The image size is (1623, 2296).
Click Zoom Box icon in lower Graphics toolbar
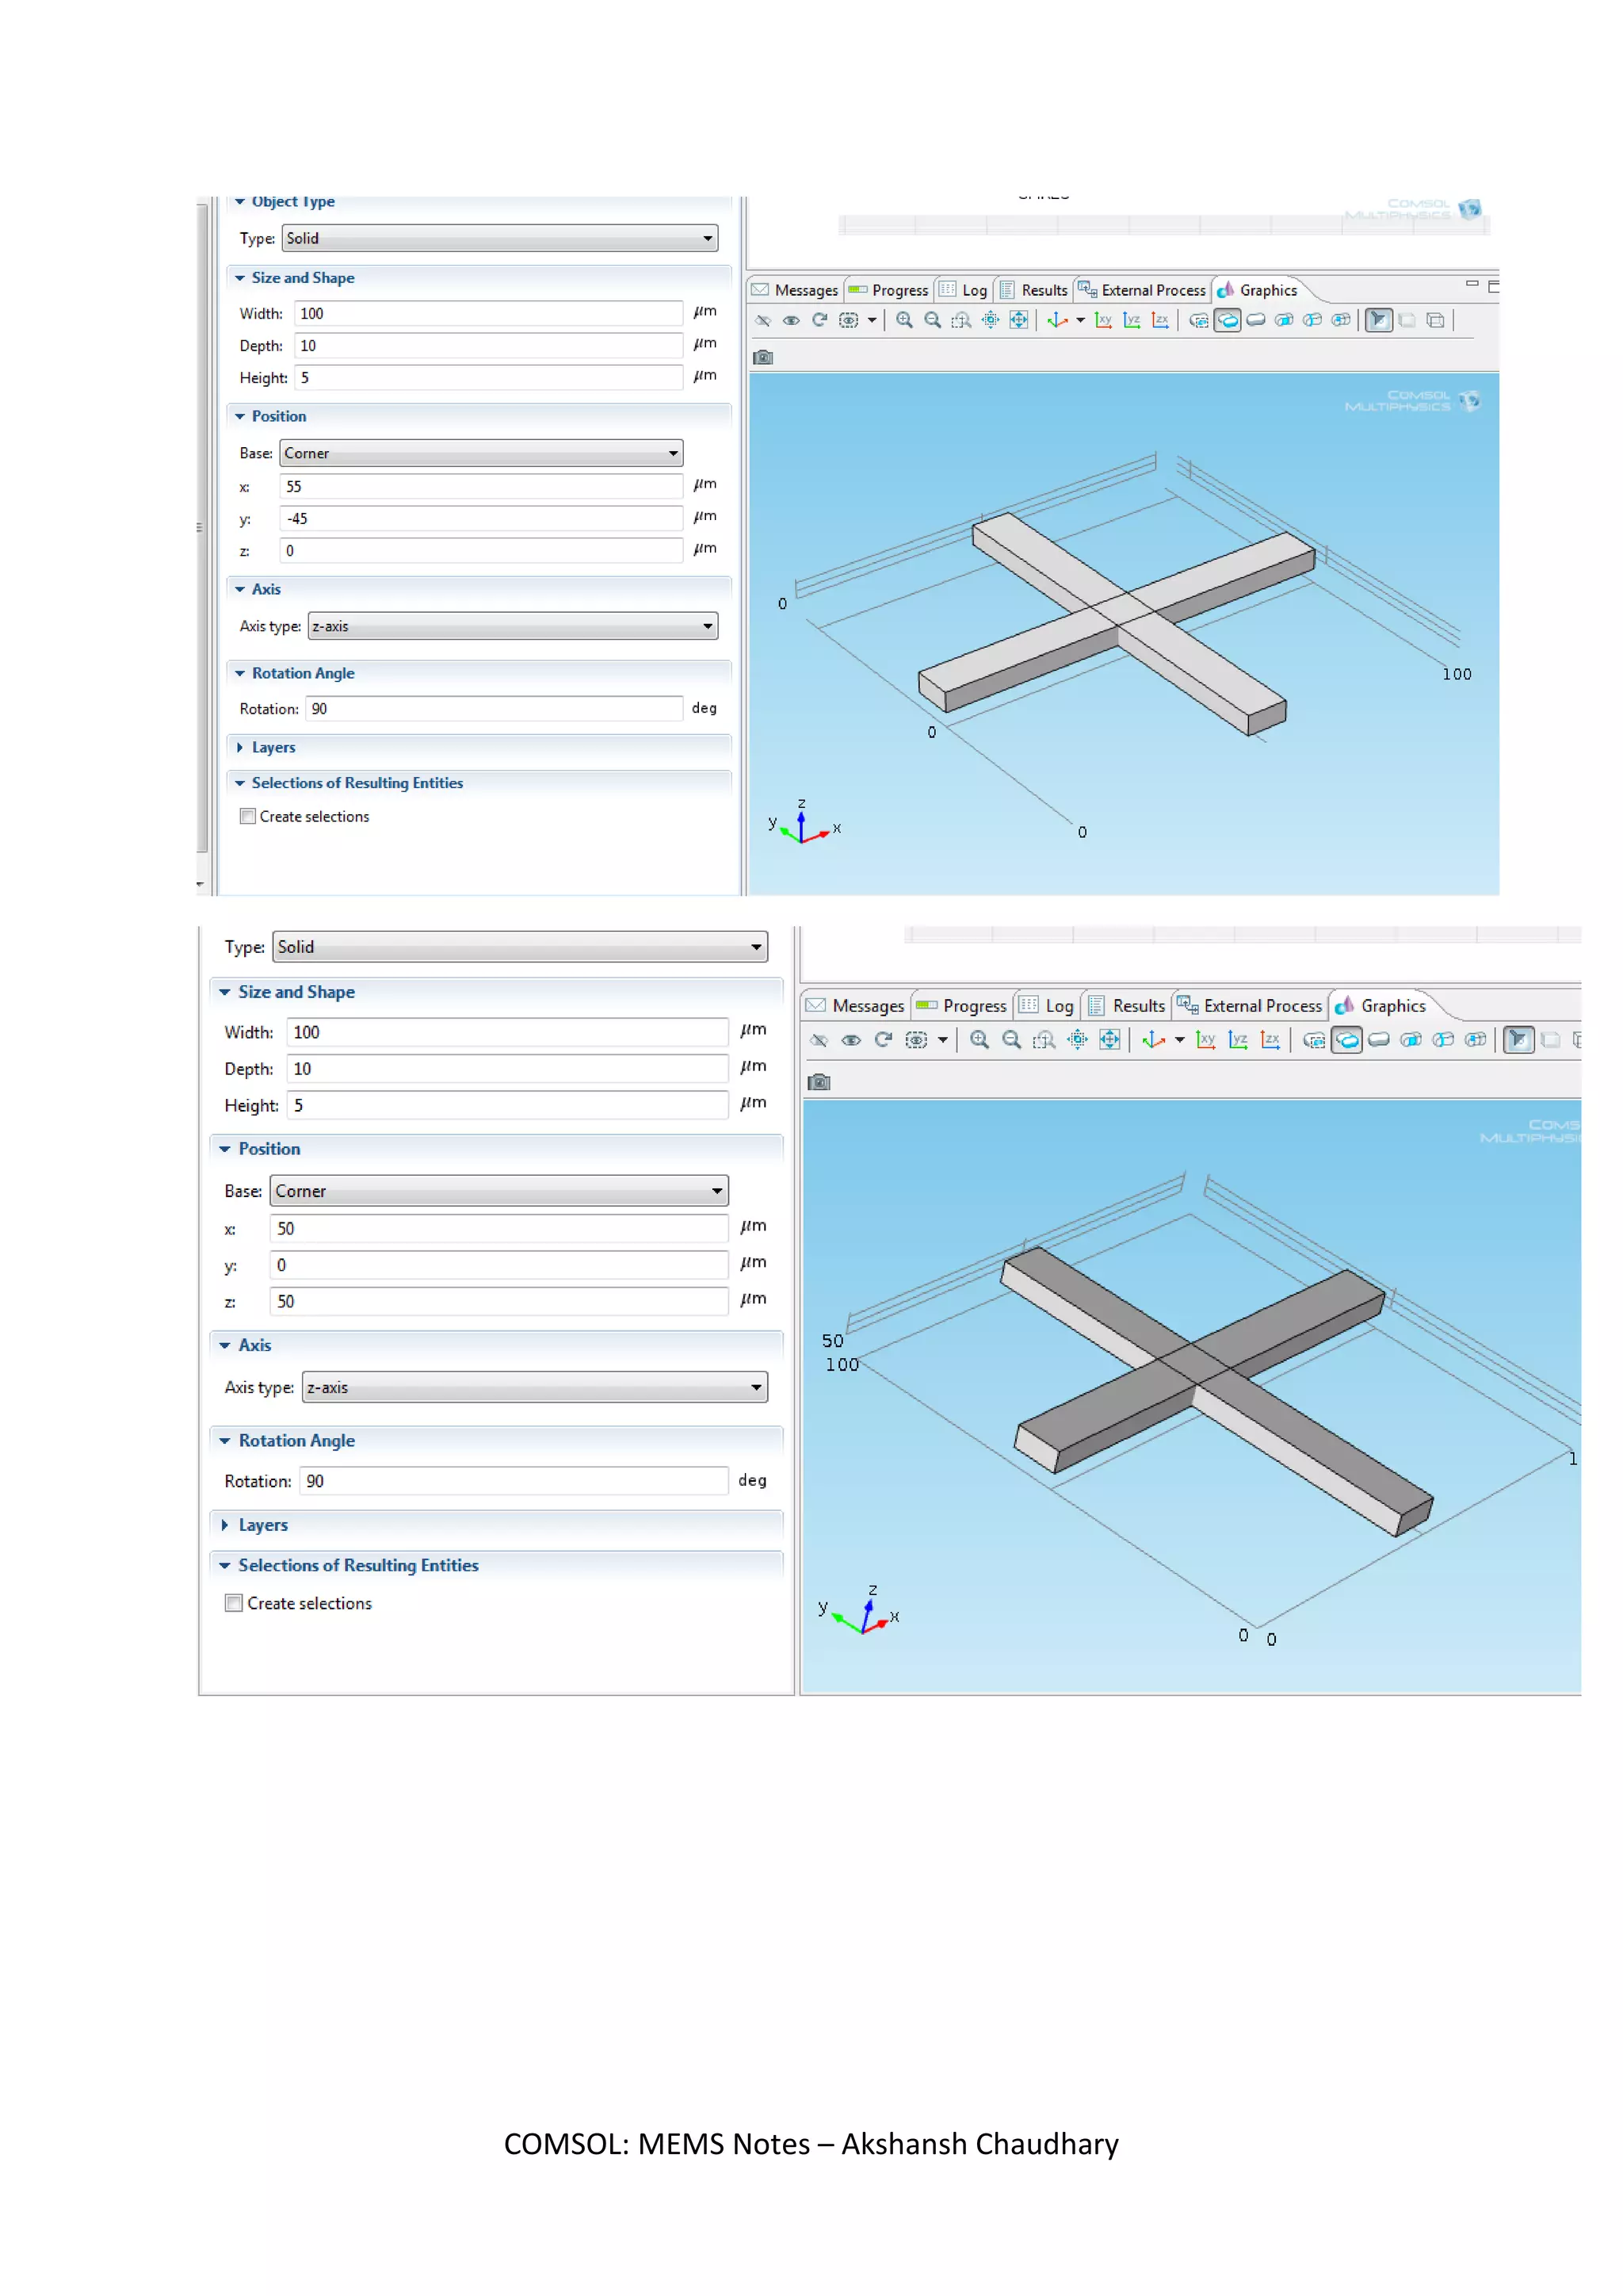click(1044, 1040)
